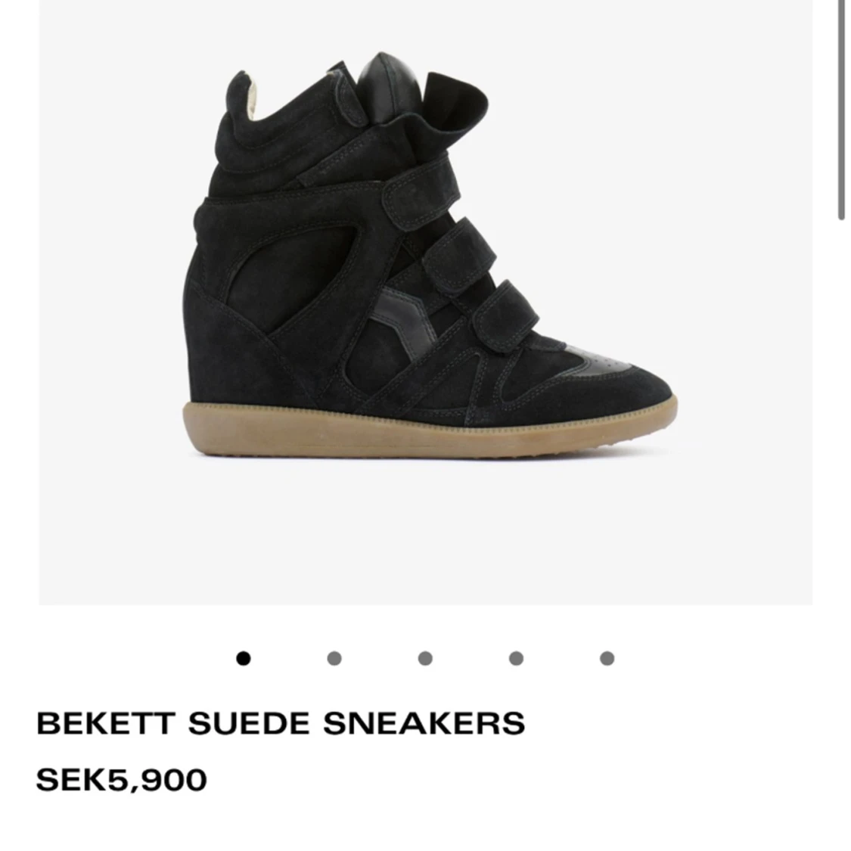The image size is (851, 851).
Task: Jump to the third carousel image dot
Action: (x=425, y=658)
